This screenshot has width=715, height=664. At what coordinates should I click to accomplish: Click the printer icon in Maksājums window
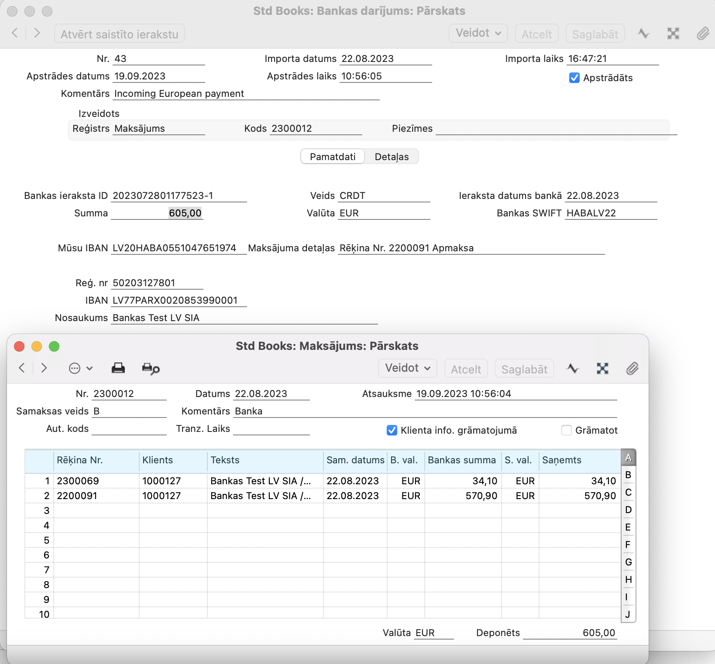coord(118,368)
